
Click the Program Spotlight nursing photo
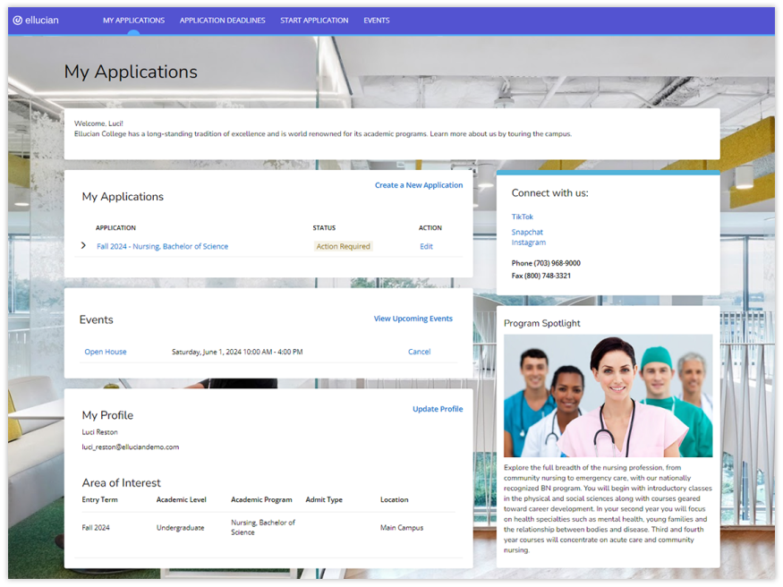click(608, 394)
